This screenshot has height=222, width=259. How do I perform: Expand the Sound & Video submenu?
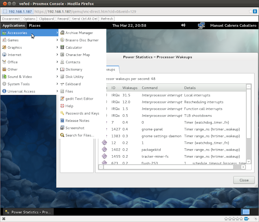click(30, 77)
